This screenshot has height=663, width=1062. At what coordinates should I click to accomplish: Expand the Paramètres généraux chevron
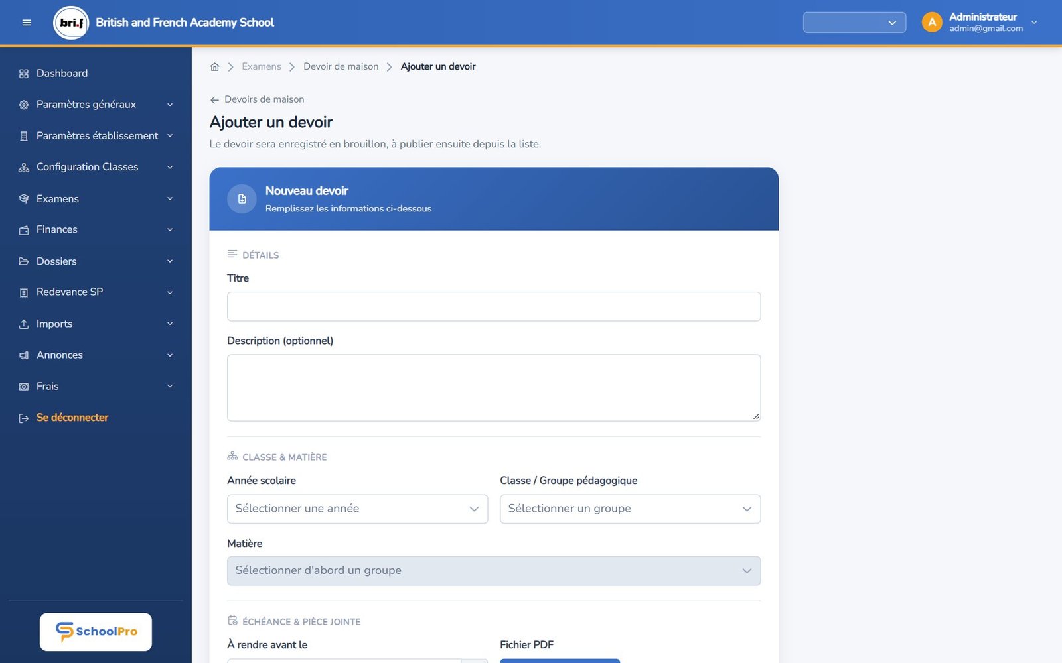pos(170,105)
